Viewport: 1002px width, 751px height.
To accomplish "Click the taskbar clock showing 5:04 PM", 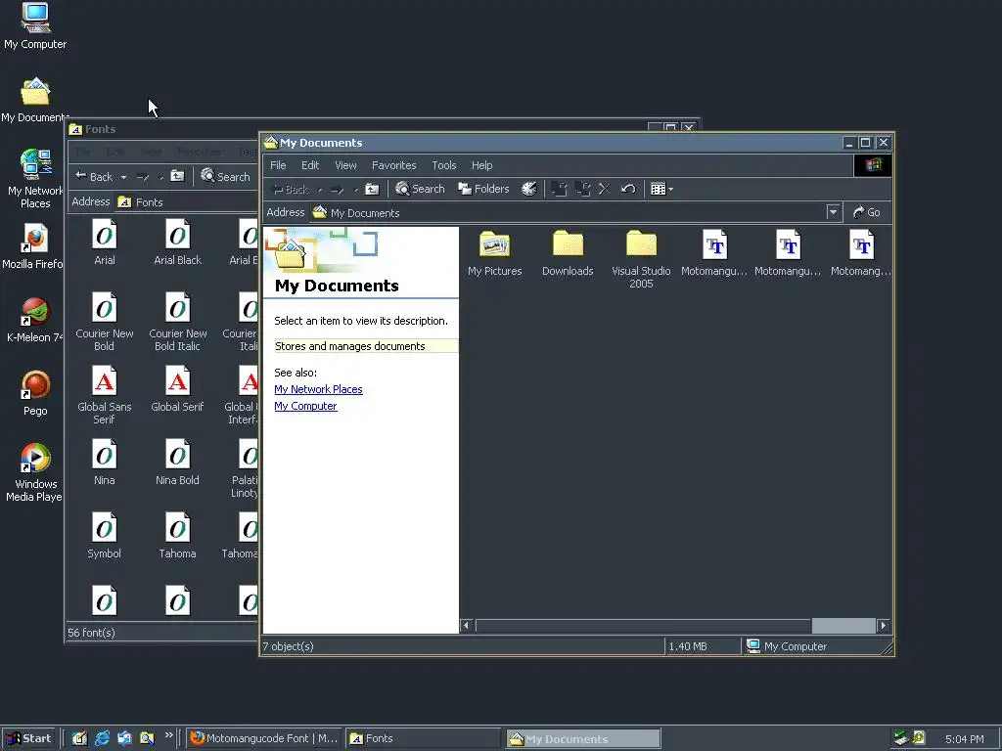I will pos(964,739).
